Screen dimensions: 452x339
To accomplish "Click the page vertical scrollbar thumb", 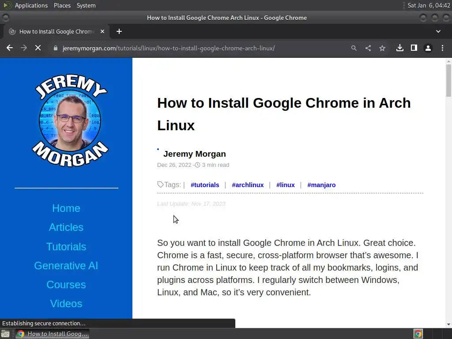I will (x=448, y=80).
